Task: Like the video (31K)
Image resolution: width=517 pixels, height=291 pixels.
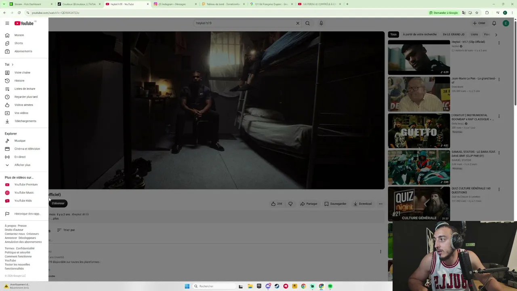Action: [277, 204]
